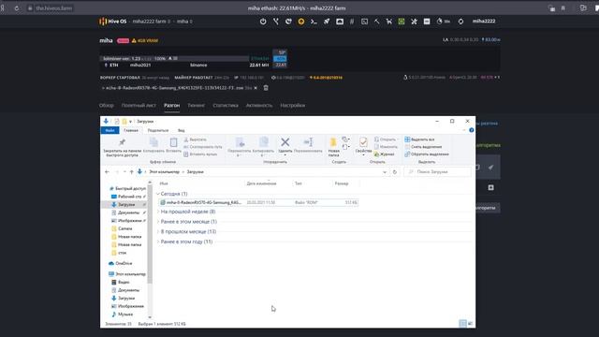Click the Копировать ribbon button
599x337 pixels.
click(153, 146)
